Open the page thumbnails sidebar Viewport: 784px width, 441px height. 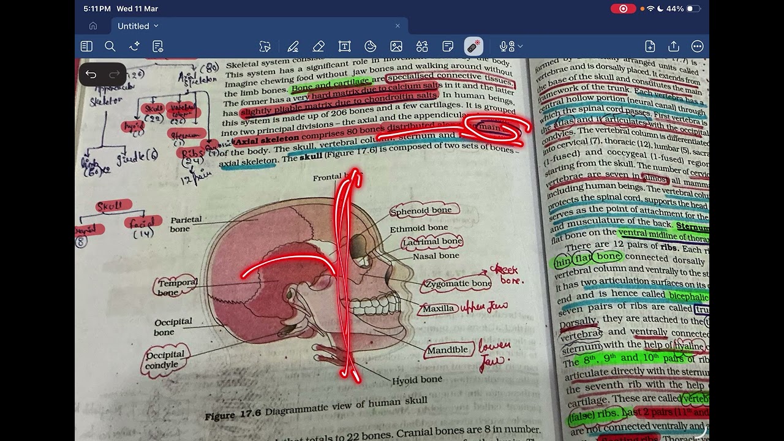click(x=86, y=47)
